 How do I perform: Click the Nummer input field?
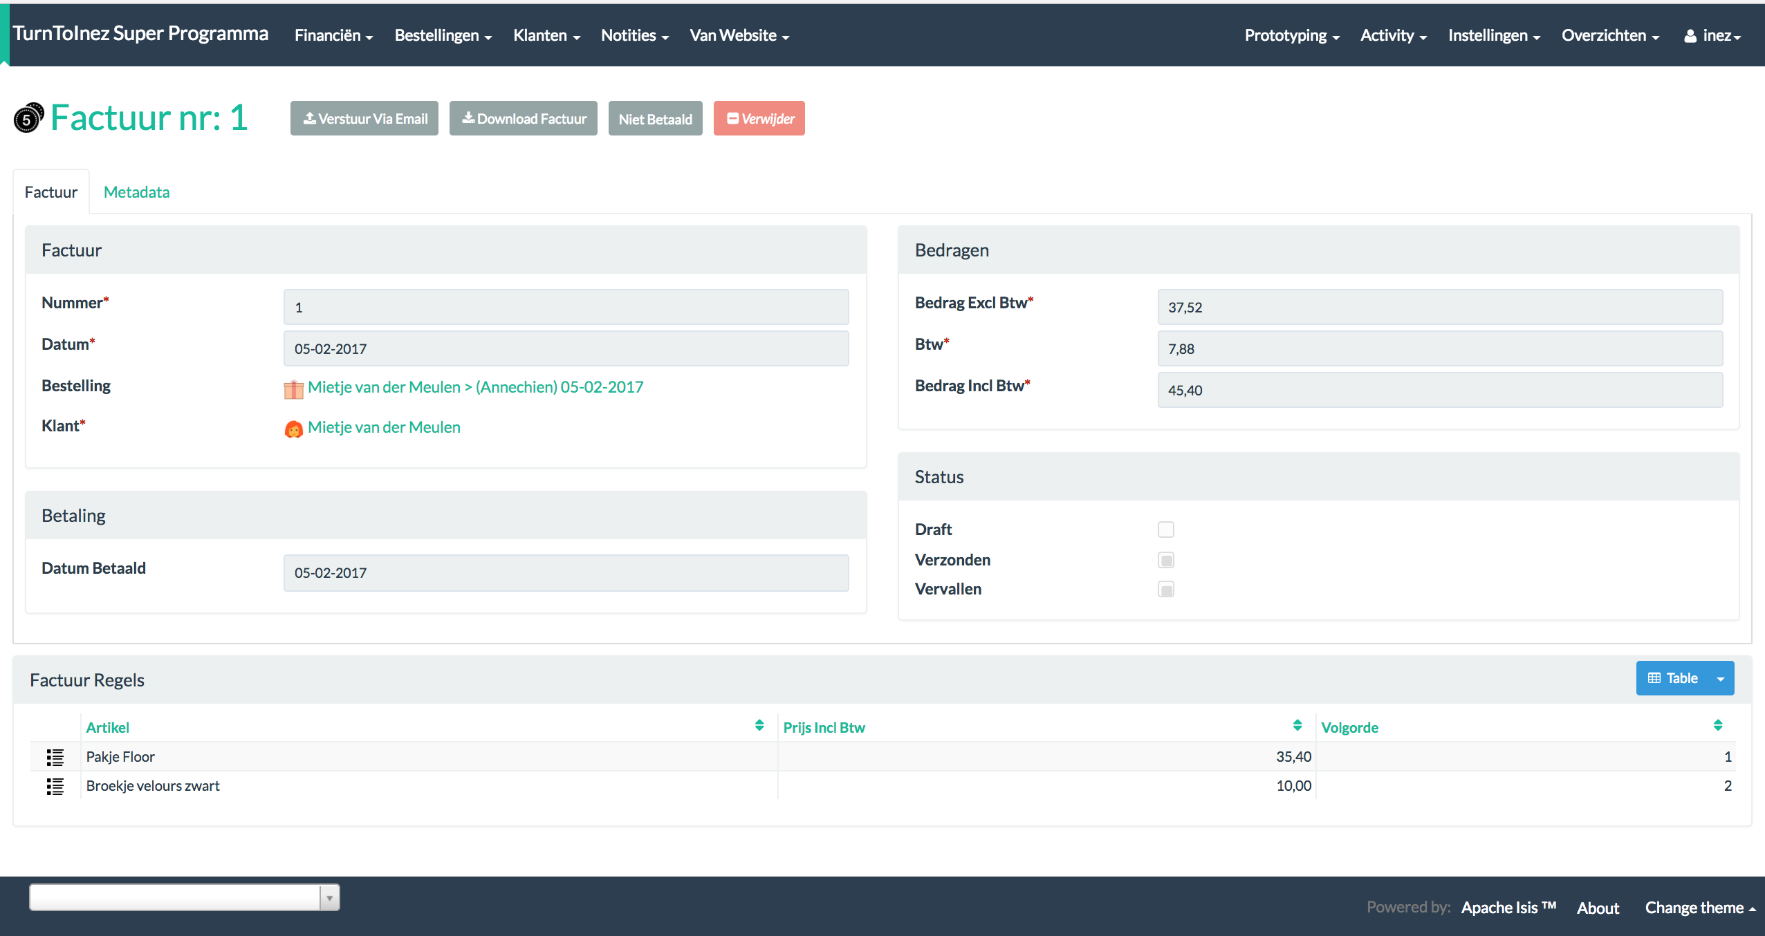[x=566, y=307]
